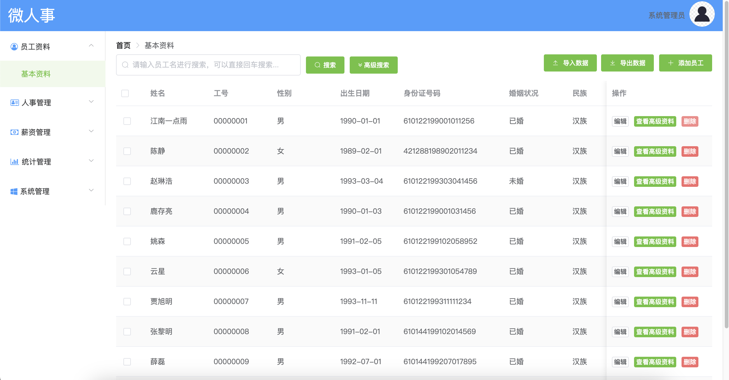Click 删除 for 赵琳浩
The width and height of the screenshot is (729, 380).
coord(690,181)
